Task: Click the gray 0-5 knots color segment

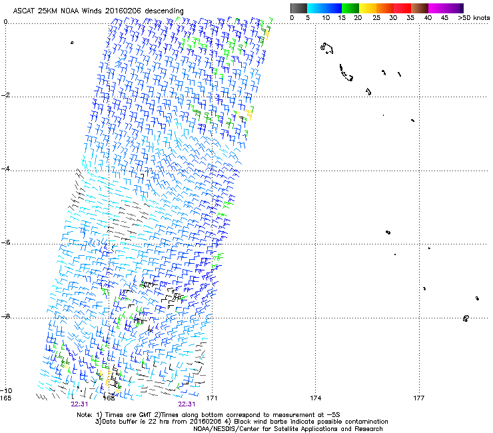Action: pyautogui.click(x=298, y=8)
